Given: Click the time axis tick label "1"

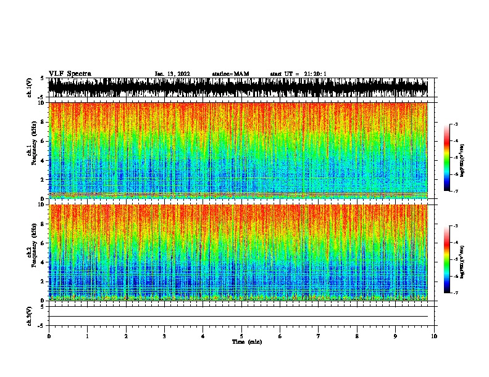Looking at the screenshot, I should 87,336.
